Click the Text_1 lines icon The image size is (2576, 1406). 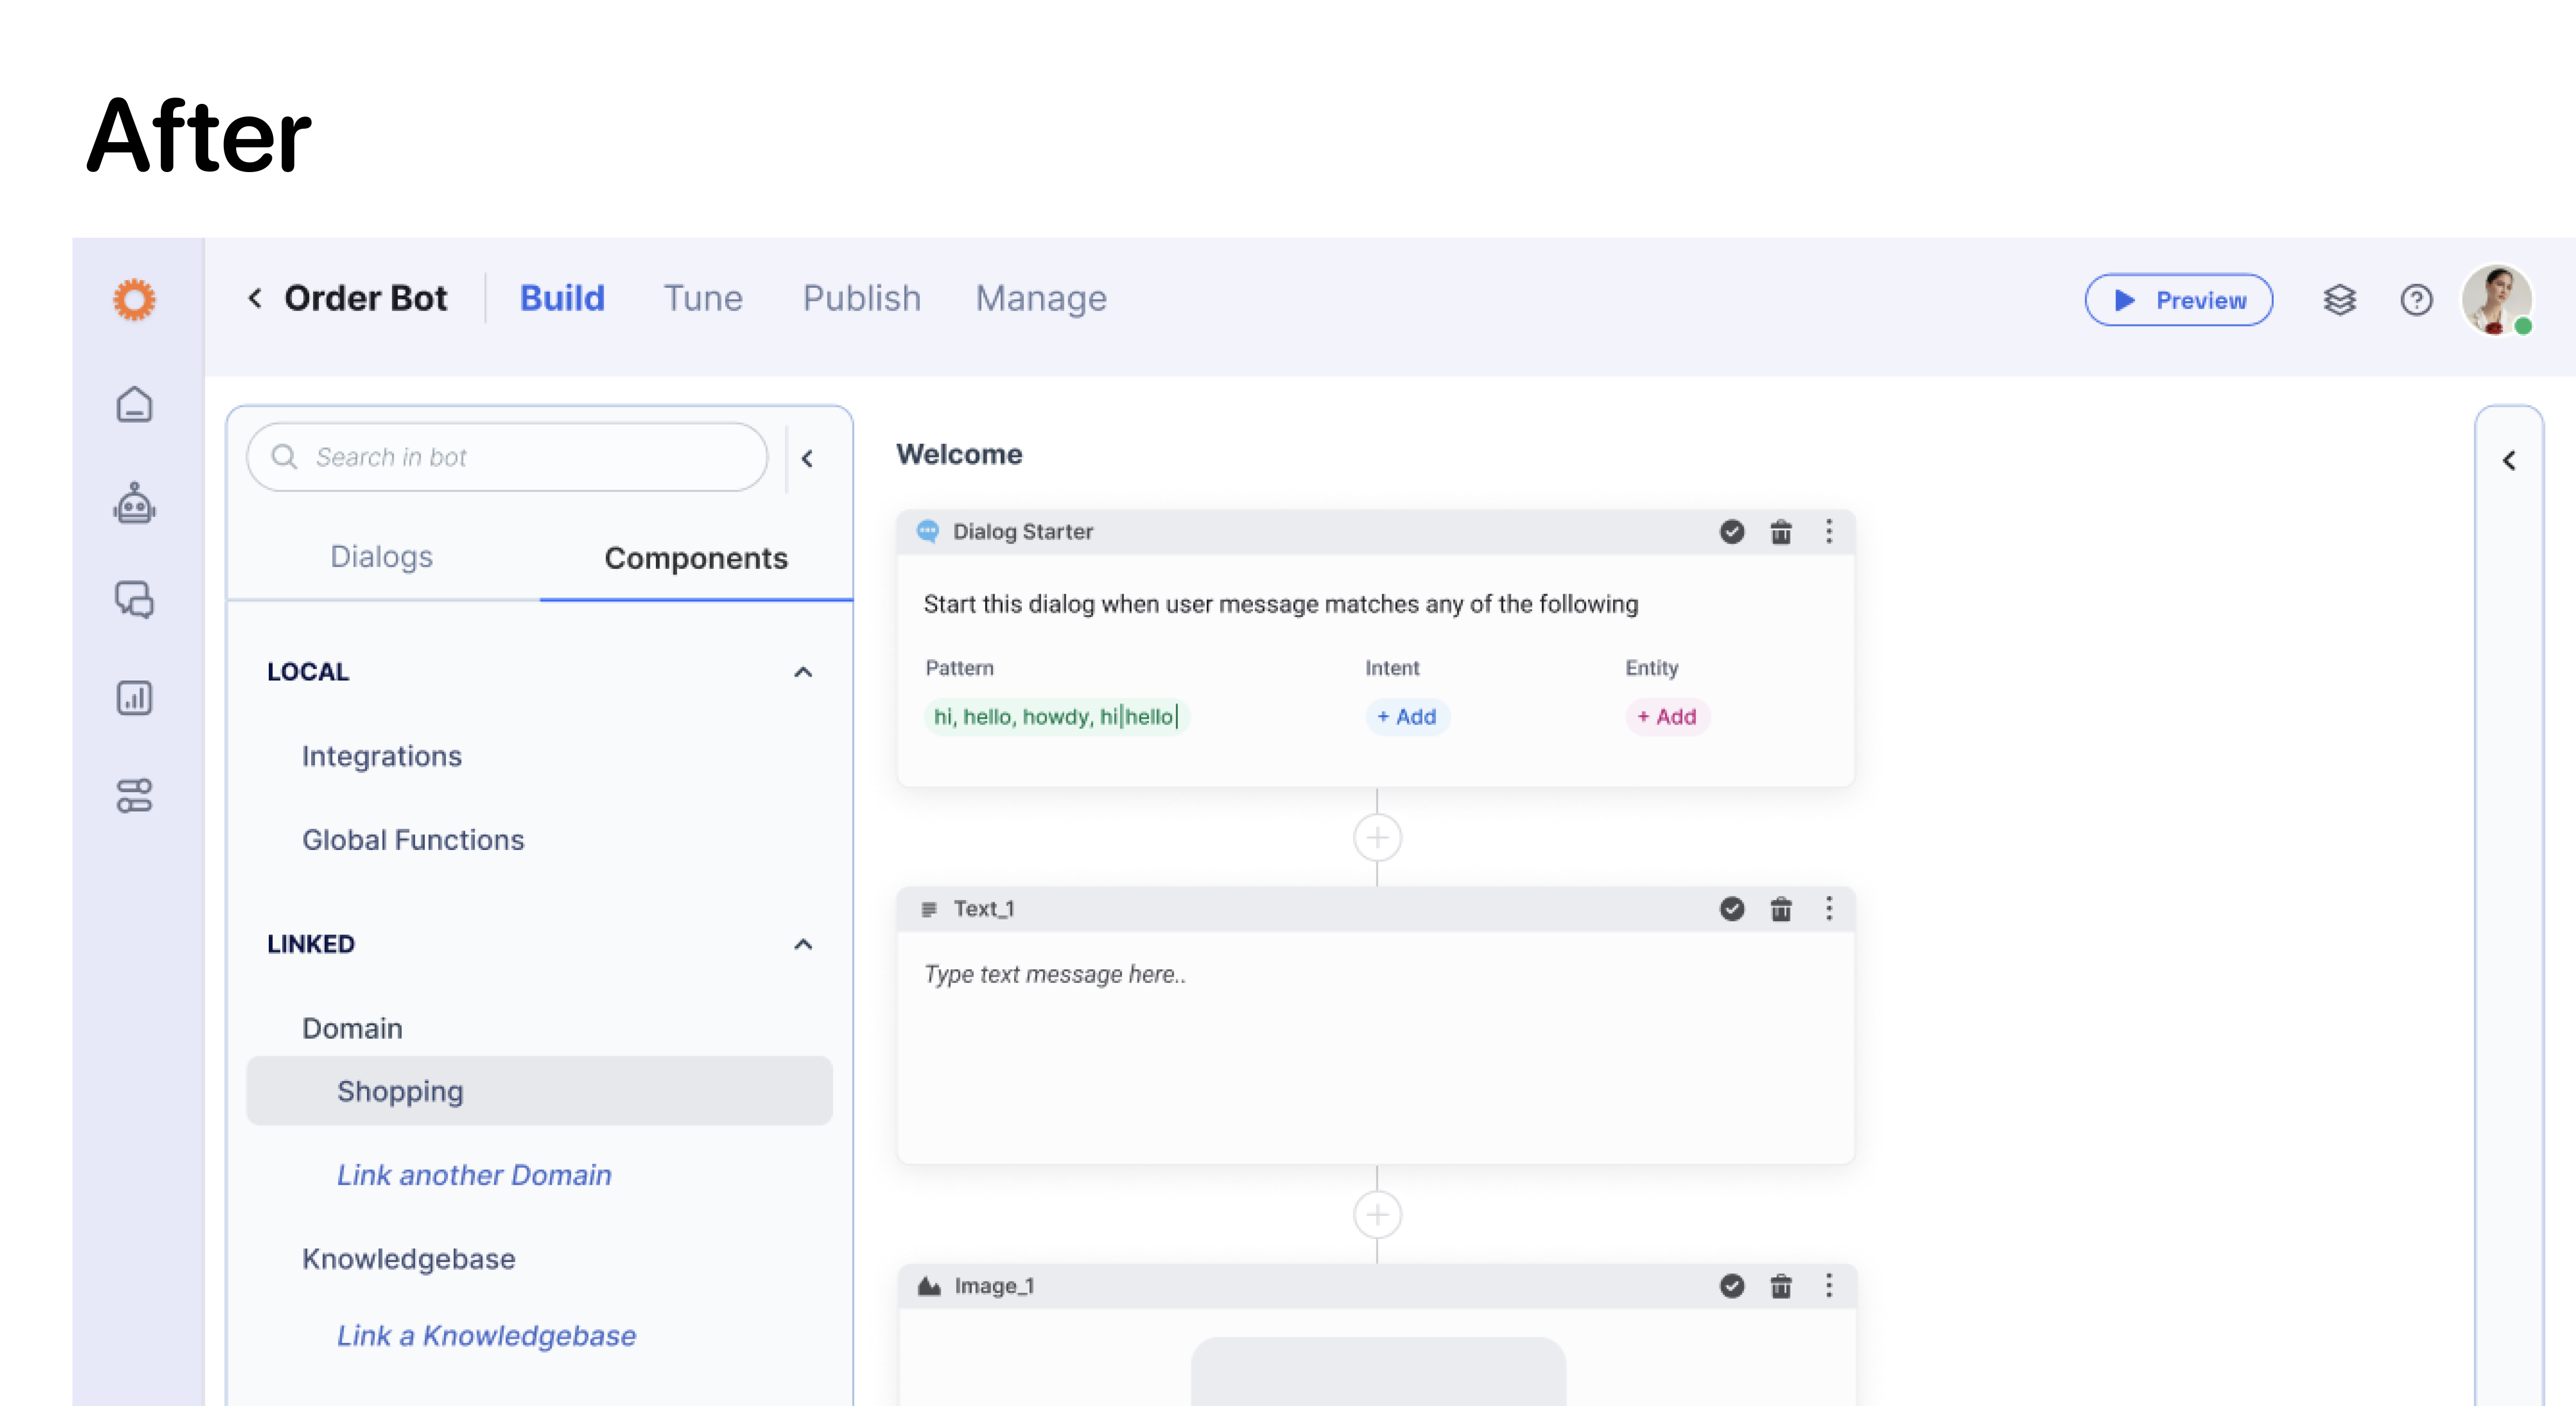[x=929, y=909]
